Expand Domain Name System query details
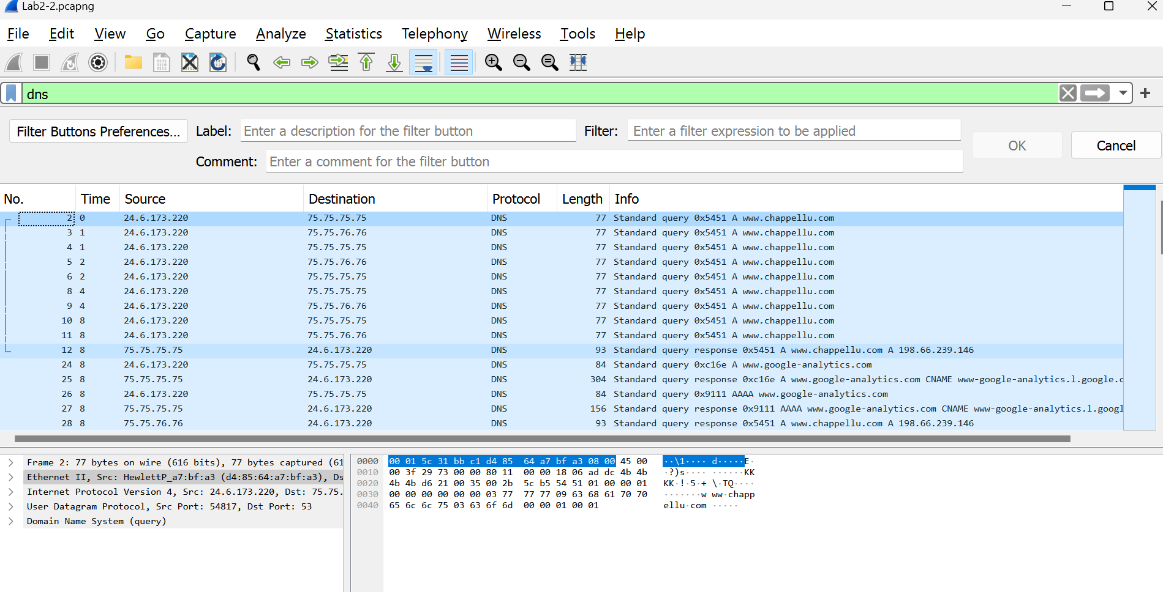Image resolution: width=1163 pixels, height=592 pixels. (11, 521)
